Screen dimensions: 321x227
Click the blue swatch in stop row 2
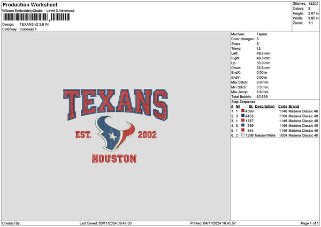point(243,116)
